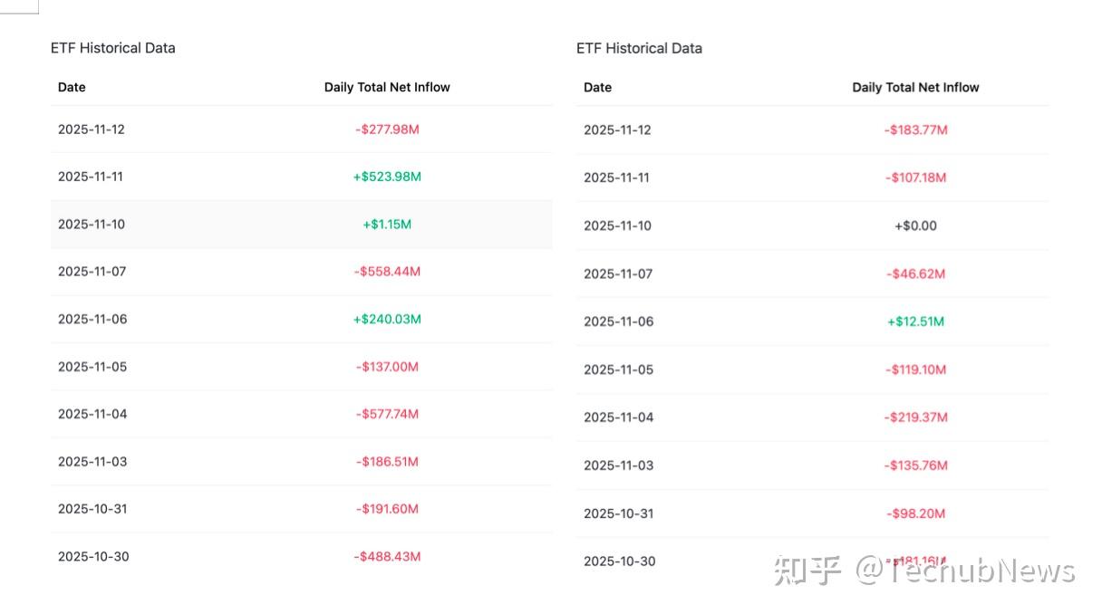The height and width of the screenshot is (614, 1102).
Task: Select the -$137.00M net inflow cell
Action: pos(387,367)
